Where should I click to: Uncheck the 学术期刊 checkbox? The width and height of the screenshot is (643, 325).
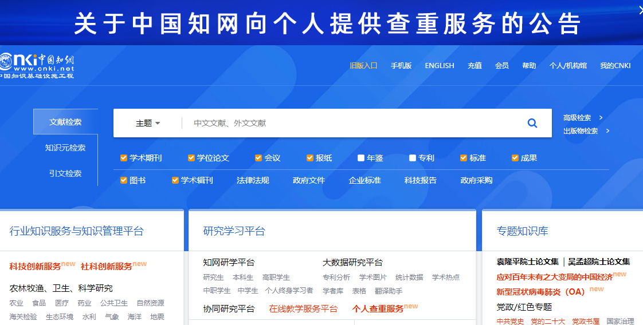click(x=123, y=158)
